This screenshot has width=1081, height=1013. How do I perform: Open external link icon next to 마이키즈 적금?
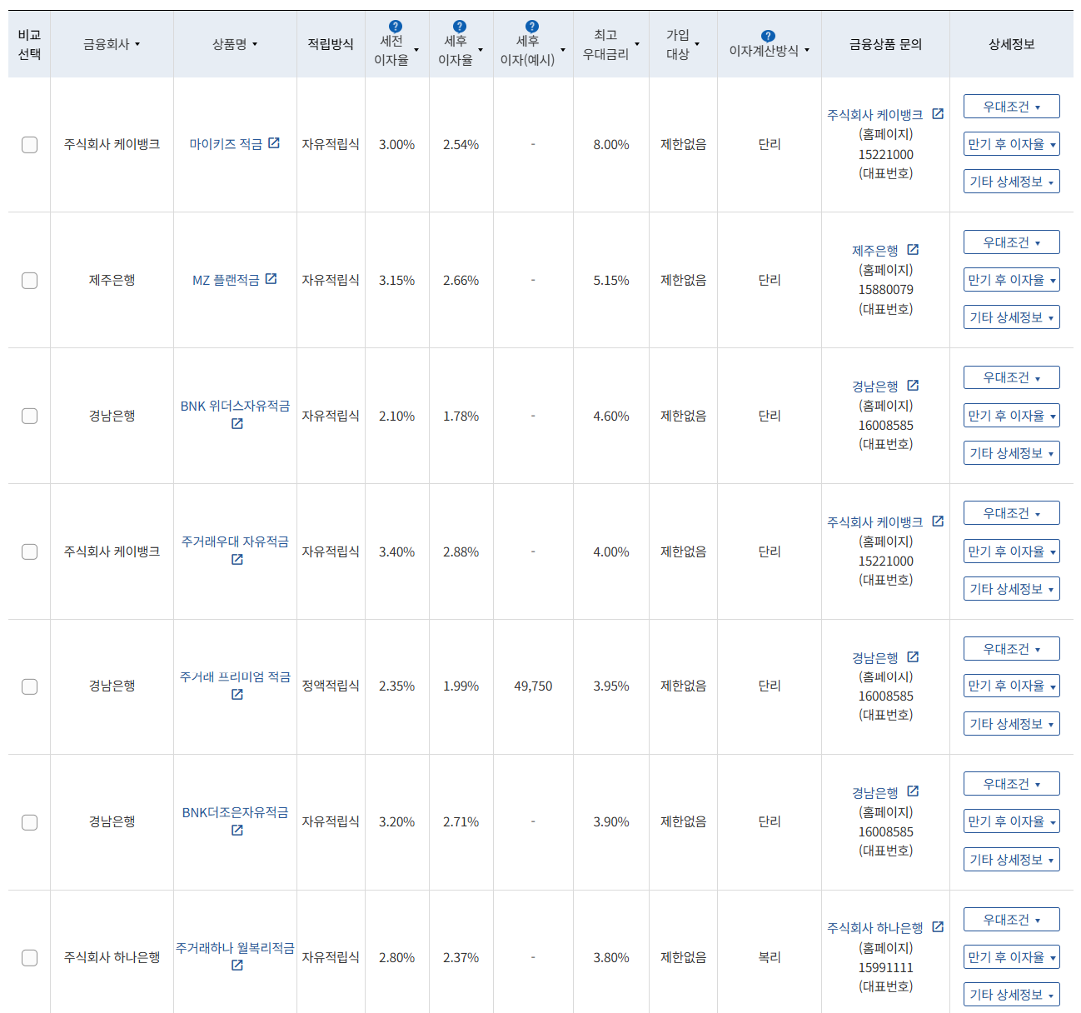coord(274,143)
